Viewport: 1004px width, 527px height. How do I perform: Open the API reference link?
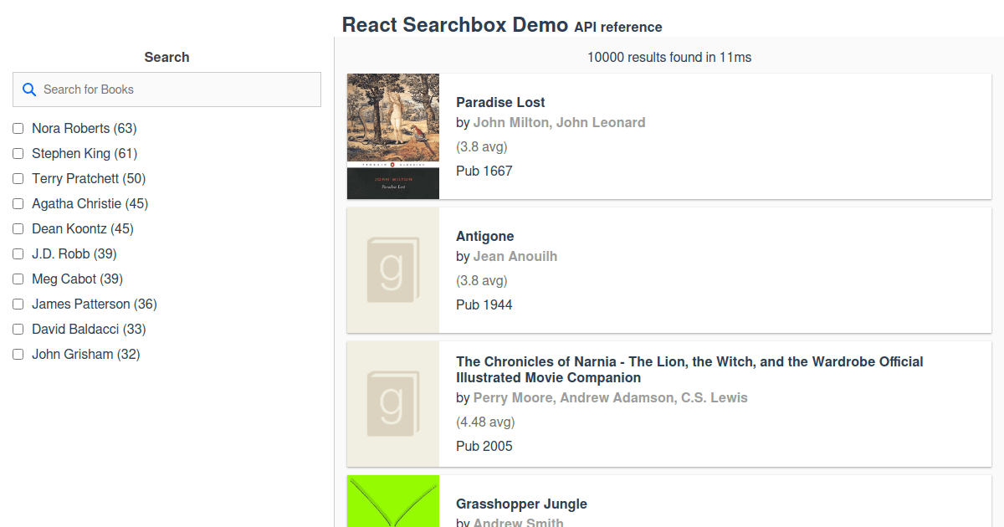point(617,27)
